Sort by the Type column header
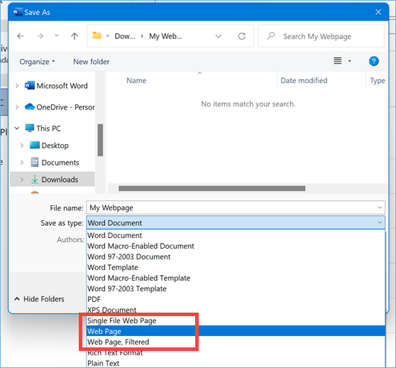The width and height of the screenshot is (396, 368). click(378, 80)
